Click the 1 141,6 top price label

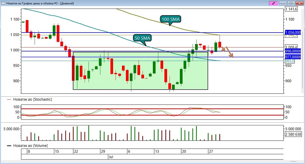(x=291, y=9)
